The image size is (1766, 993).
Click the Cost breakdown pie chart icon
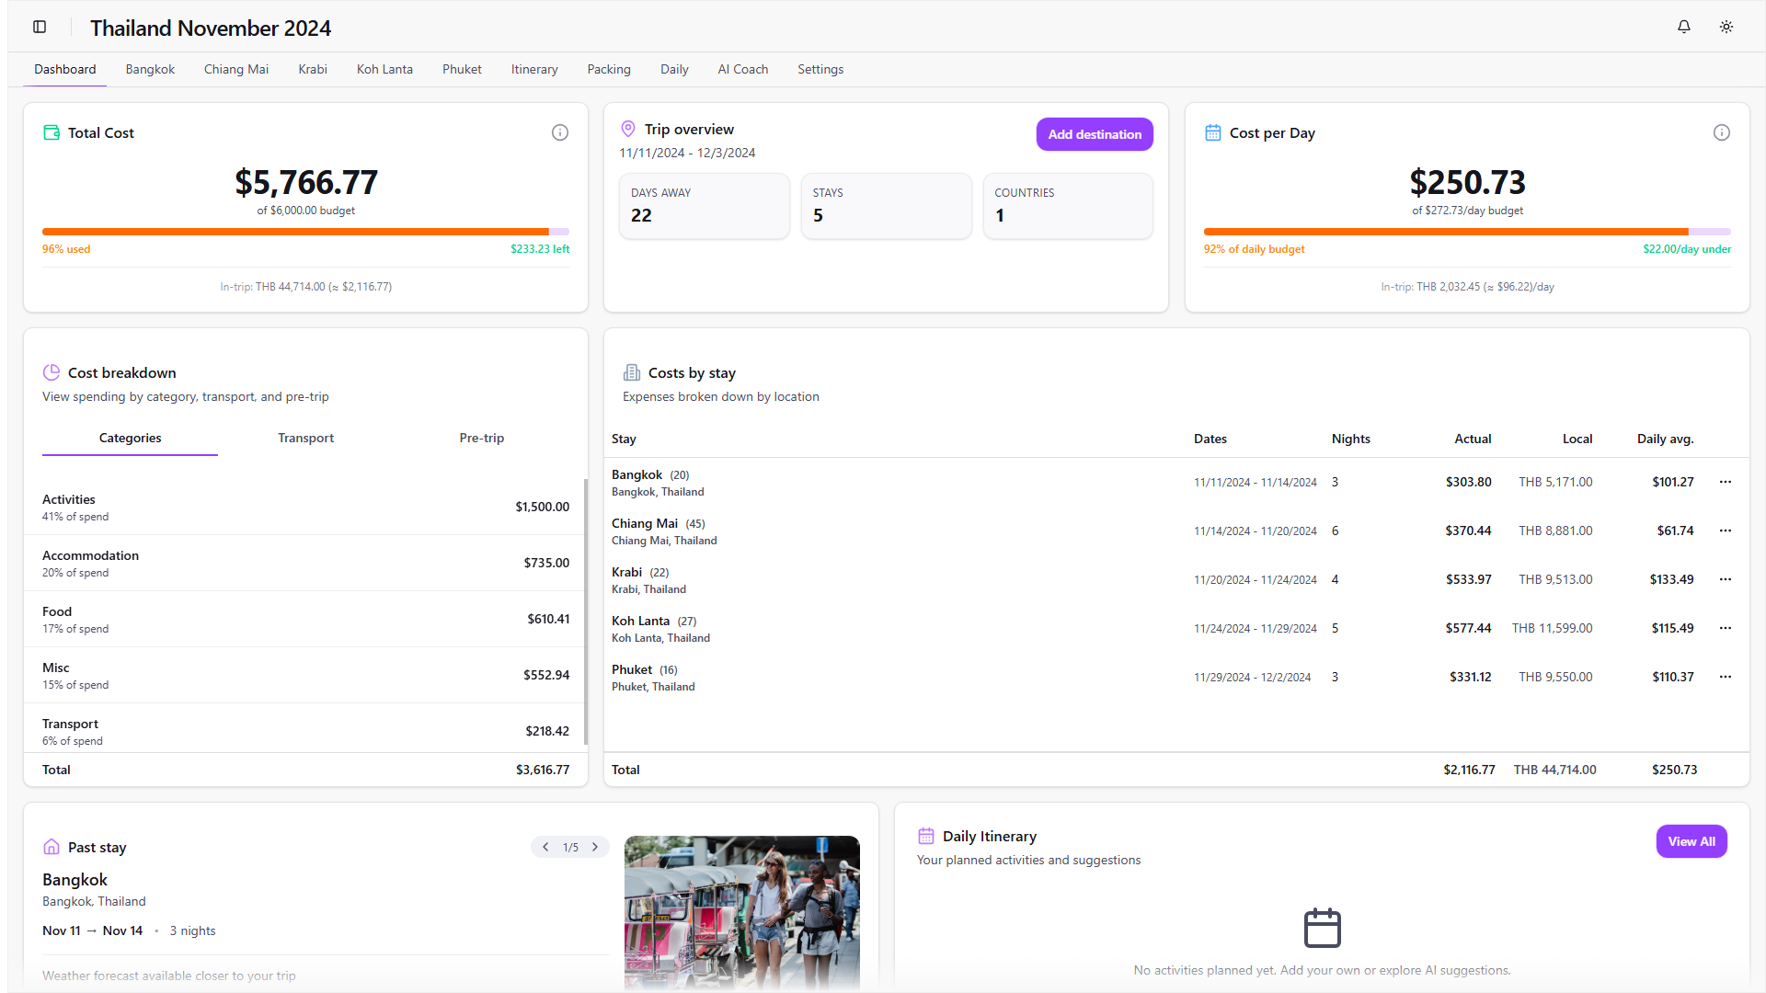[51, 372]
